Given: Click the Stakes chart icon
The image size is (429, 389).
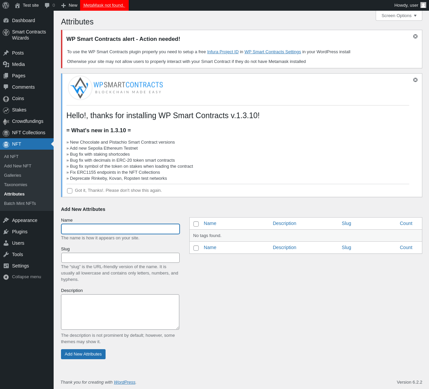Looking at the screenshot, I should (6, 110).
